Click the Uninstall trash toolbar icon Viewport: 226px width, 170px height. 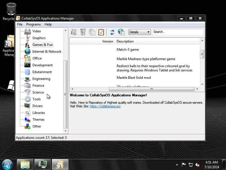[x=83, y=32]
